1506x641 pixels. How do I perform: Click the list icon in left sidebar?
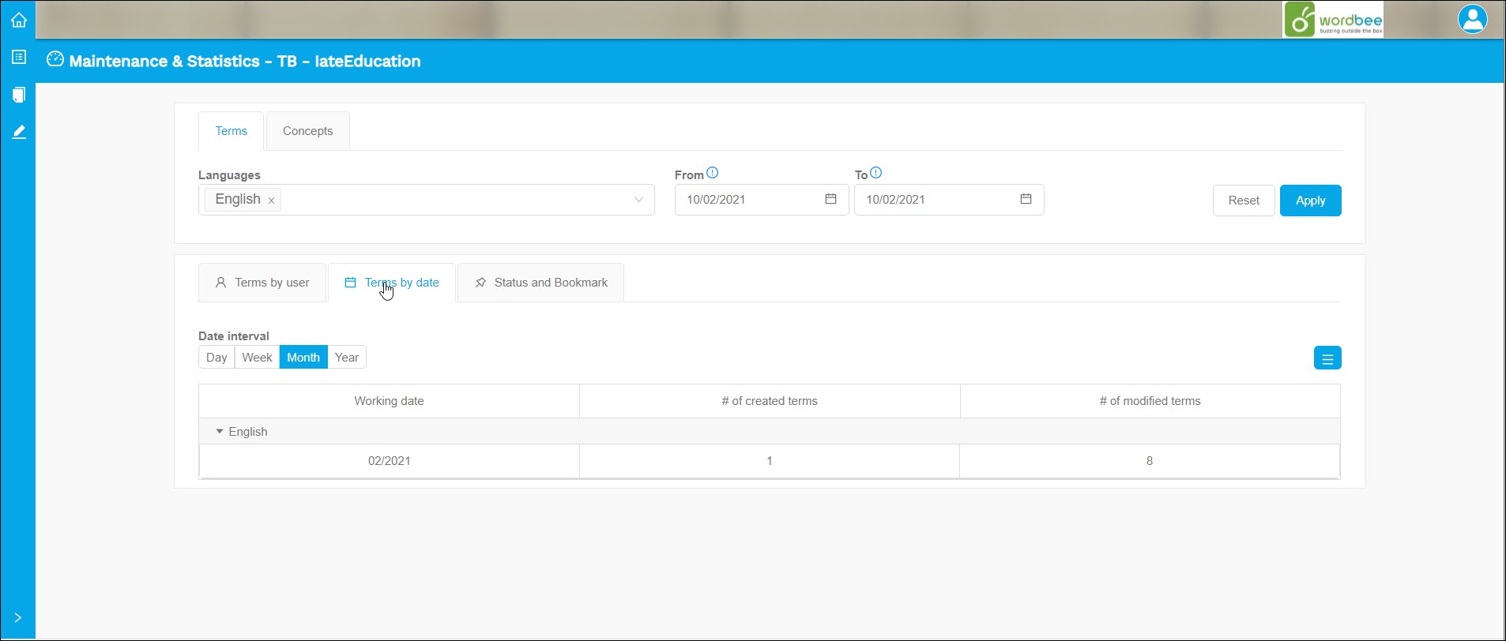tap(19, 57)
